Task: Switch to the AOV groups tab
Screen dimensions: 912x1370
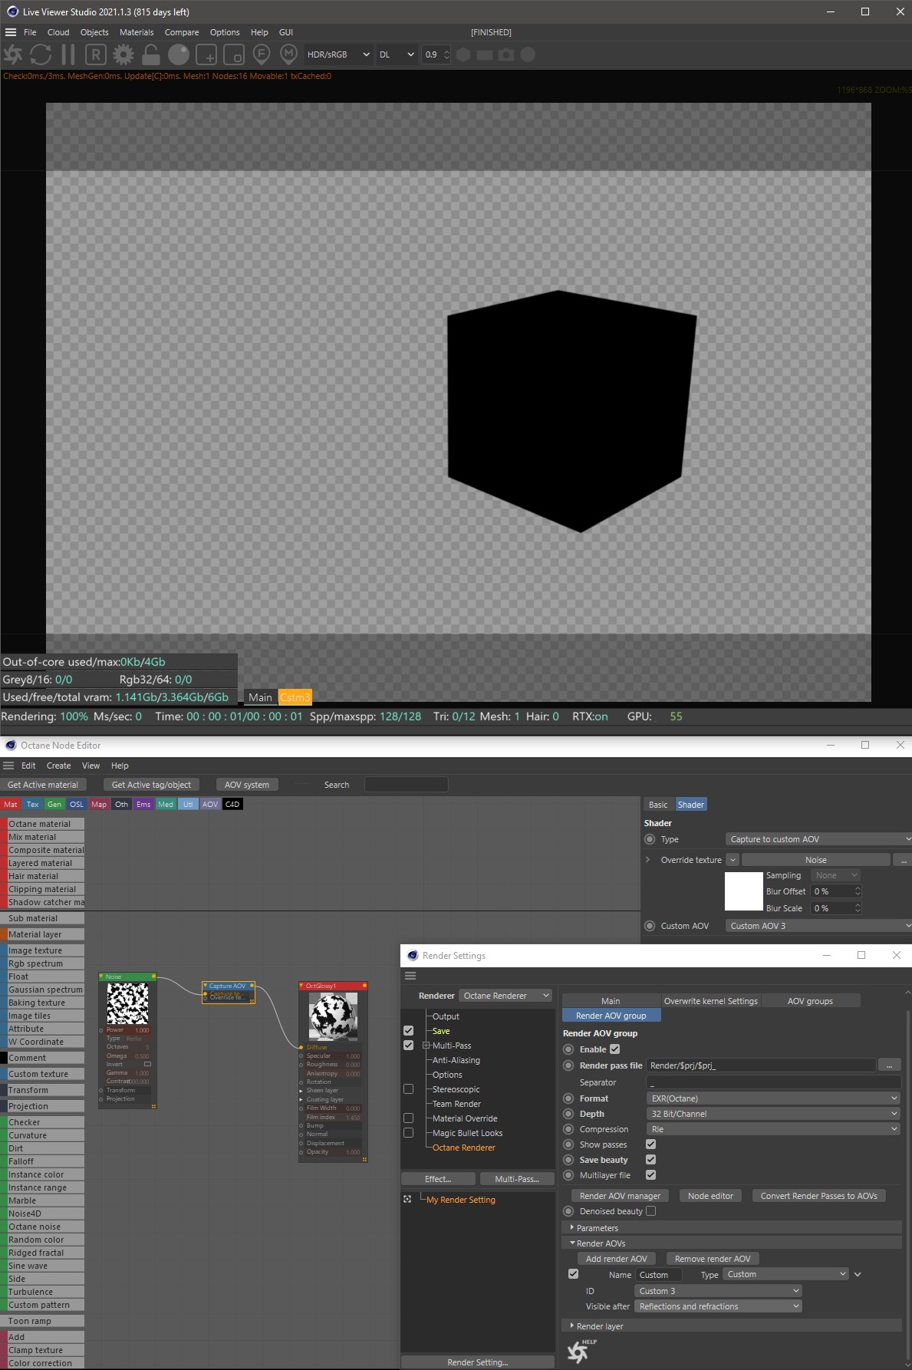Action: 810,1000
